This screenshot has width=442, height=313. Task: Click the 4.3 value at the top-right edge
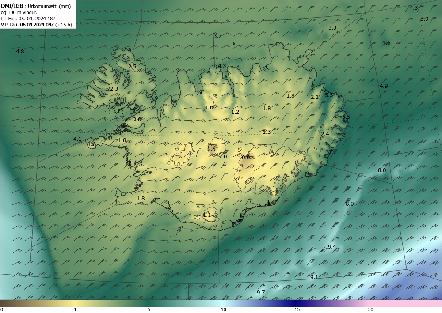click(414, 8)
